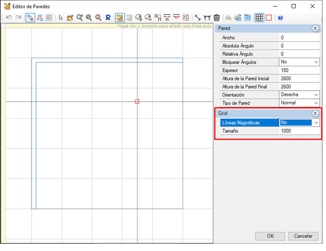
Task: Click the T-shaped wall junction icon
Action: click(167, 17)
